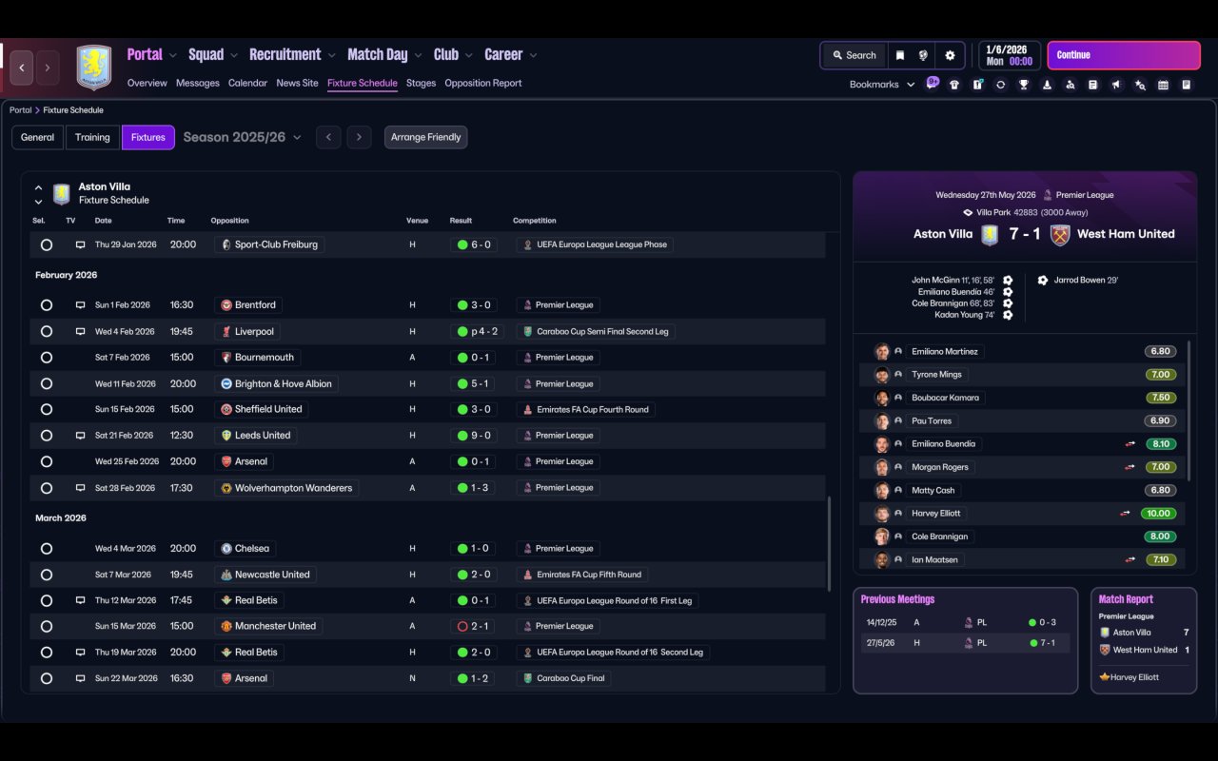Select the Liverpool fixture radio button
Image resolution: width=1218 pixels, height=761 pixels.
[x=46, y=332]
